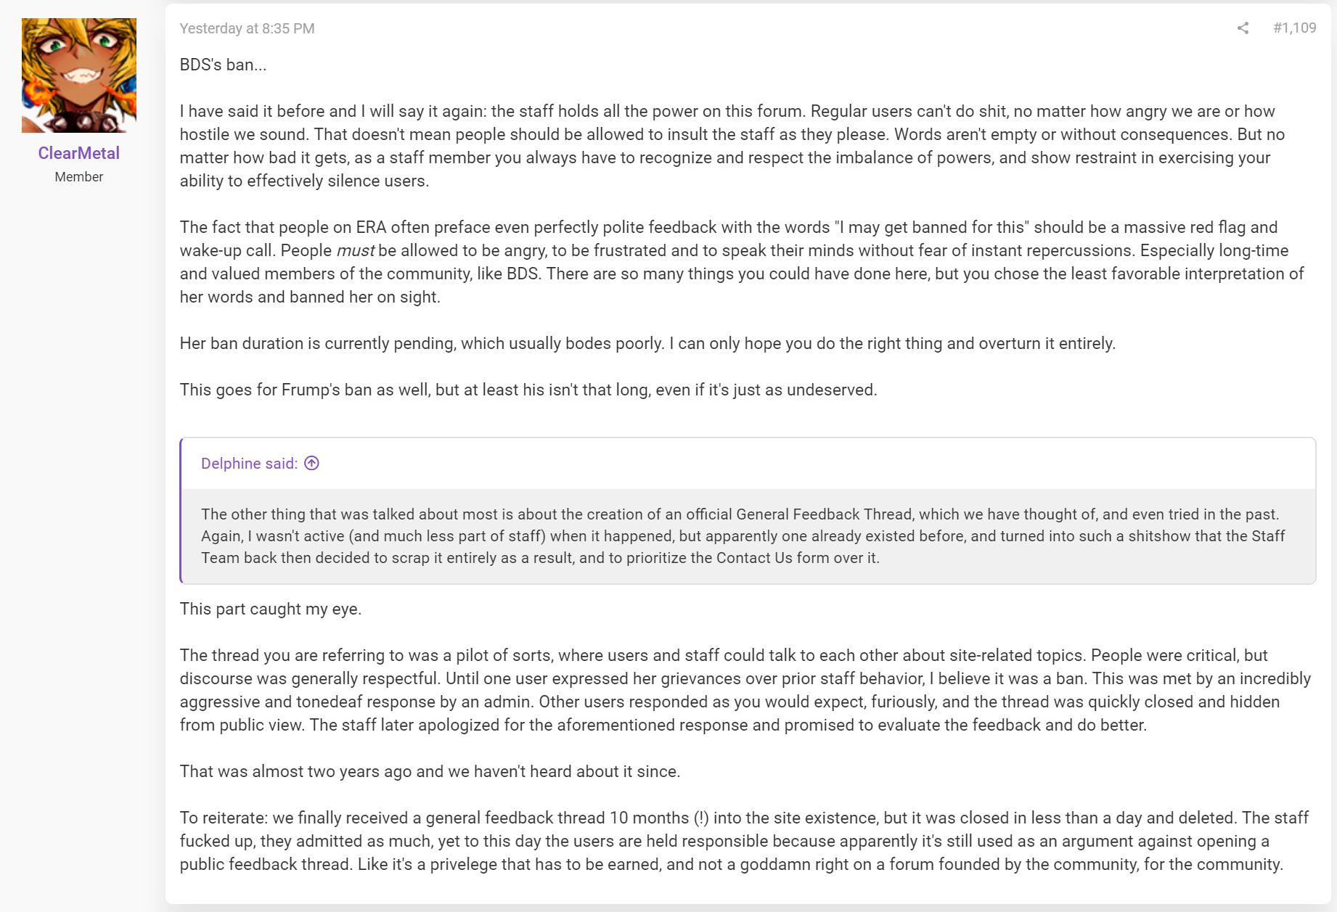Click the purple left border of the quote box
The height and width of the screenshot is (912, 1337).
coord(181,511)
